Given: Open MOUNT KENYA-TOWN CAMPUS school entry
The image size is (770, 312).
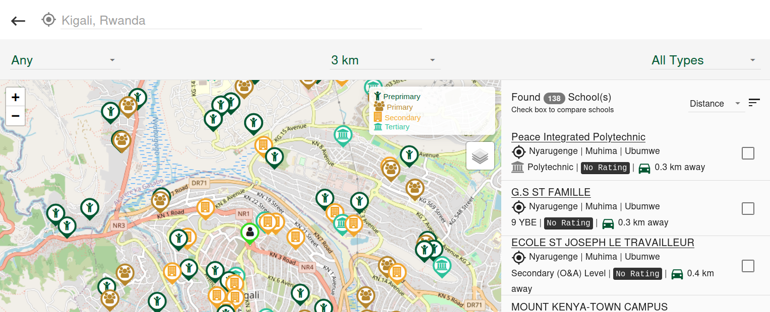Looking at the screenshot, I should (x=589, y=306).
